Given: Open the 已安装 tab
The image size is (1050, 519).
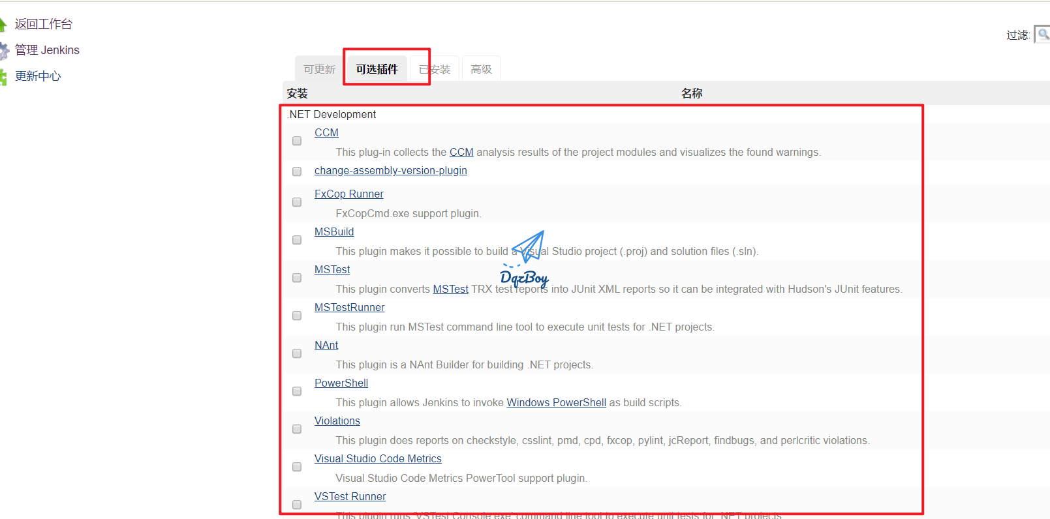Looking at the screenshot, I should (435, 69).
